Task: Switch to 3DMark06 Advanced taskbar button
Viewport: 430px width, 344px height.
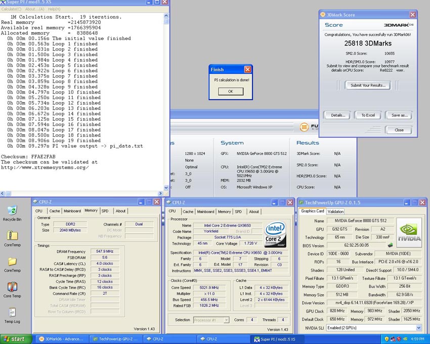Action: point(63,339)
